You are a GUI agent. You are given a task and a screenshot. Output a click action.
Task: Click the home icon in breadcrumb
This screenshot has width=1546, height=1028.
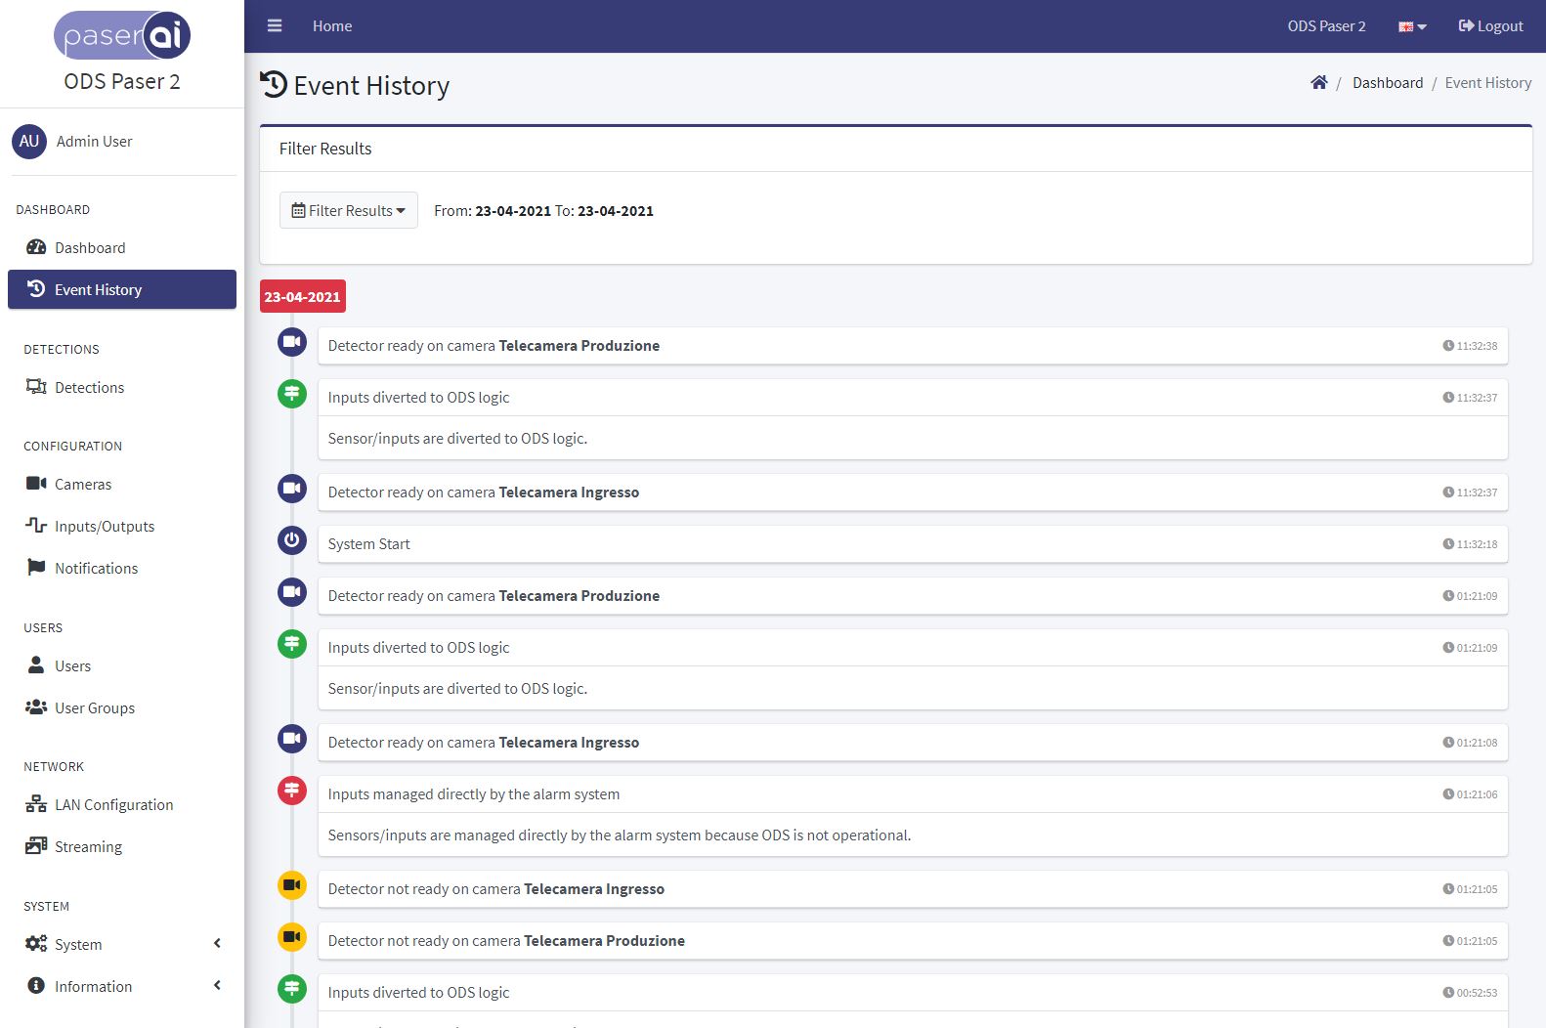point(1318,83)
